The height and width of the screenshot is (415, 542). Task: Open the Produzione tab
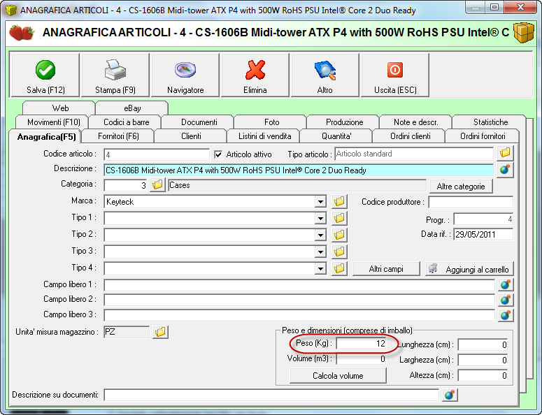pos(344,122)
